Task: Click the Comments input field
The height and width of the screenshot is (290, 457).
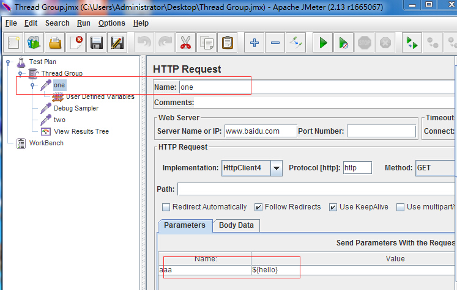Action: click(x=325, y=103)
